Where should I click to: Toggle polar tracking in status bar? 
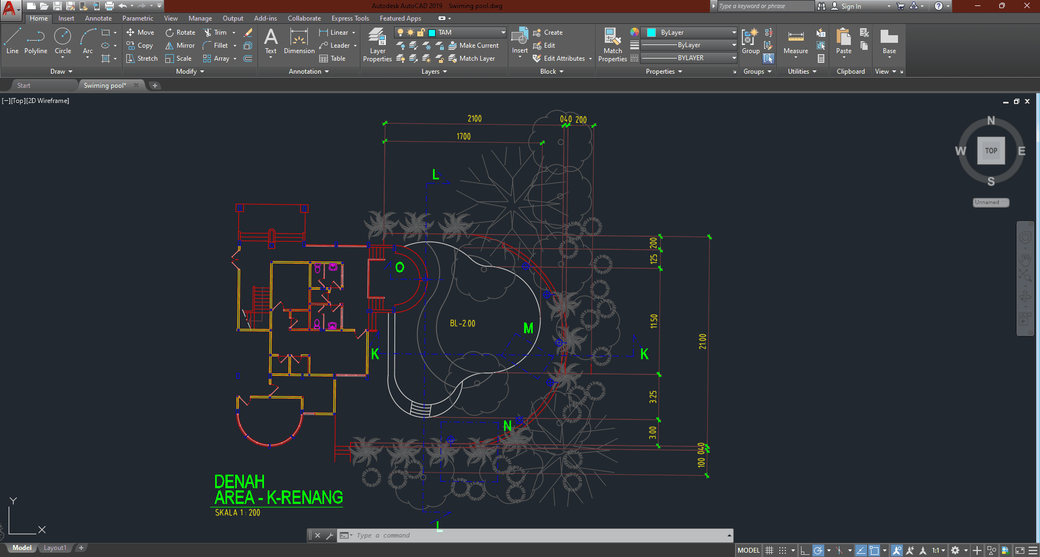(818, 550)
